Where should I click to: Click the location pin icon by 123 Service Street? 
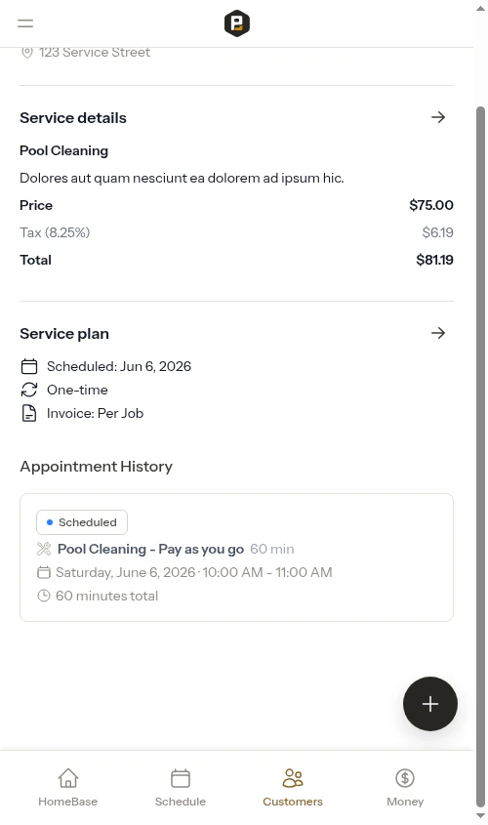26,52
